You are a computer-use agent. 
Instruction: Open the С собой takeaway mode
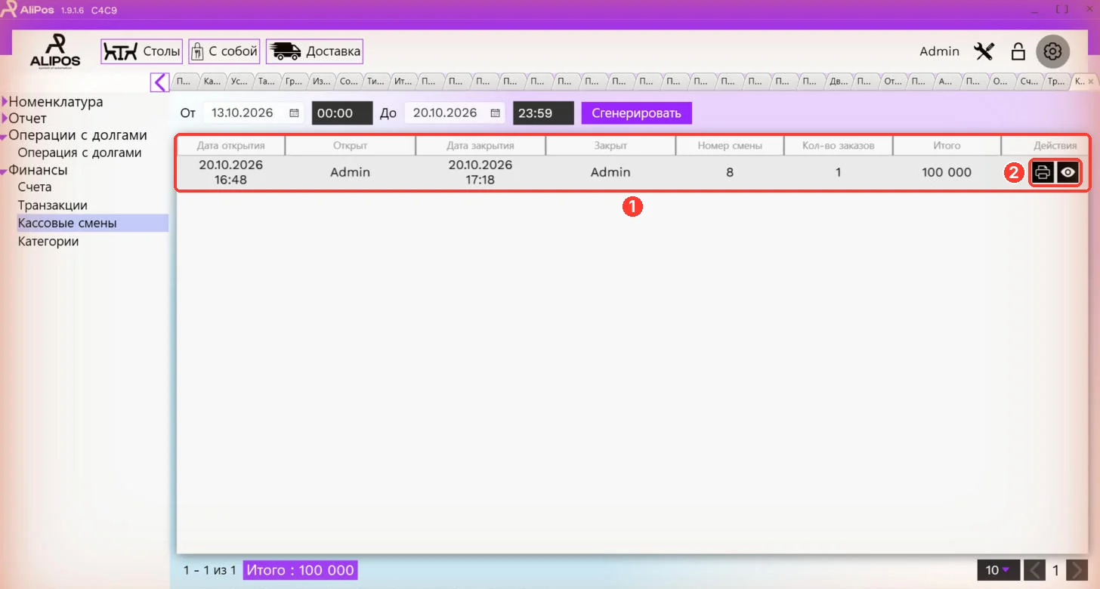coord(224,51)
